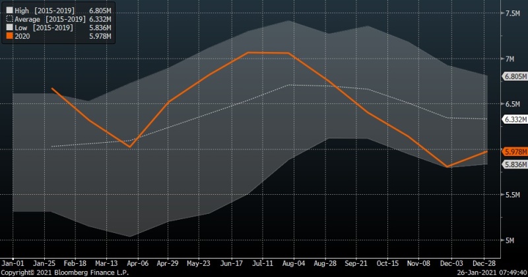The width and height of the screenshot is (528, 277).
Task: Click the Jun-17 x-axis date
Action: [231, 264]
